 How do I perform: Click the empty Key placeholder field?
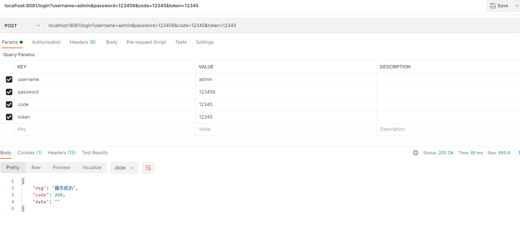click(x=105, y=129)
